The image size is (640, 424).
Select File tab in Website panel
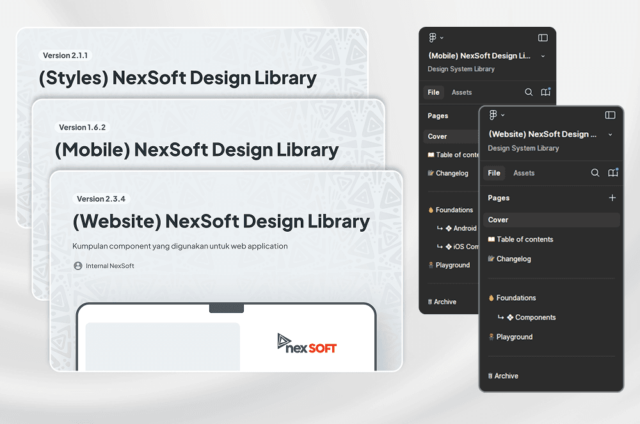pyautogui.click(x=494, y=173)
